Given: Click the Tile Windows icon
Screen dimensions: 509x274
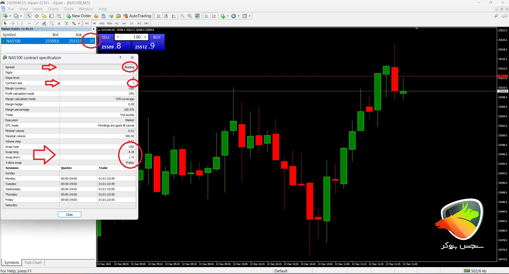Looking at the screenshot, I should 197,16.
